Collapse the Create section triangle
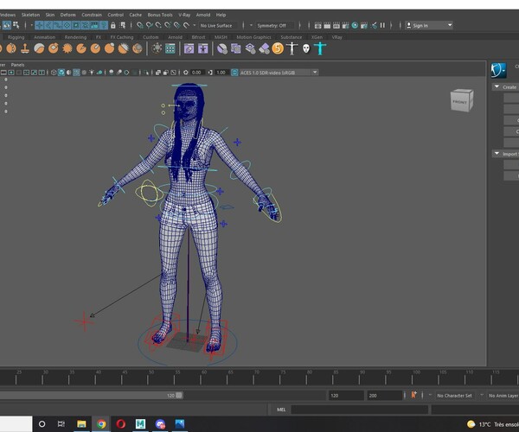The width and height of the screenshot is (519, 432). pyautogui.click(x=497, y=86)
